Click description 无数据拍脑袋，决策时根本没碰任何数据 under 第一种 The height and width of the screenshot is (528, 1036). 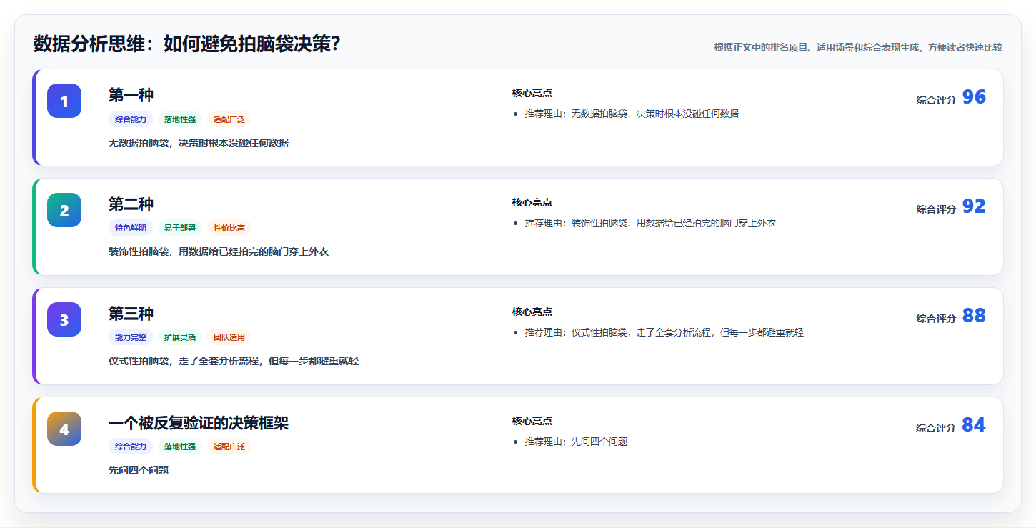[199, 143]
